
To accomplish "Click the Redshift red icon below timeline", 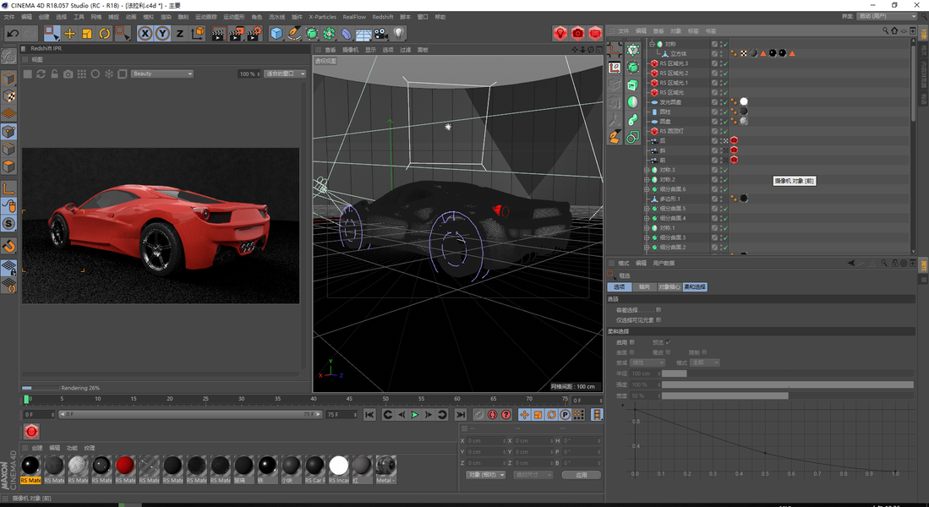I will coord(31,431).
